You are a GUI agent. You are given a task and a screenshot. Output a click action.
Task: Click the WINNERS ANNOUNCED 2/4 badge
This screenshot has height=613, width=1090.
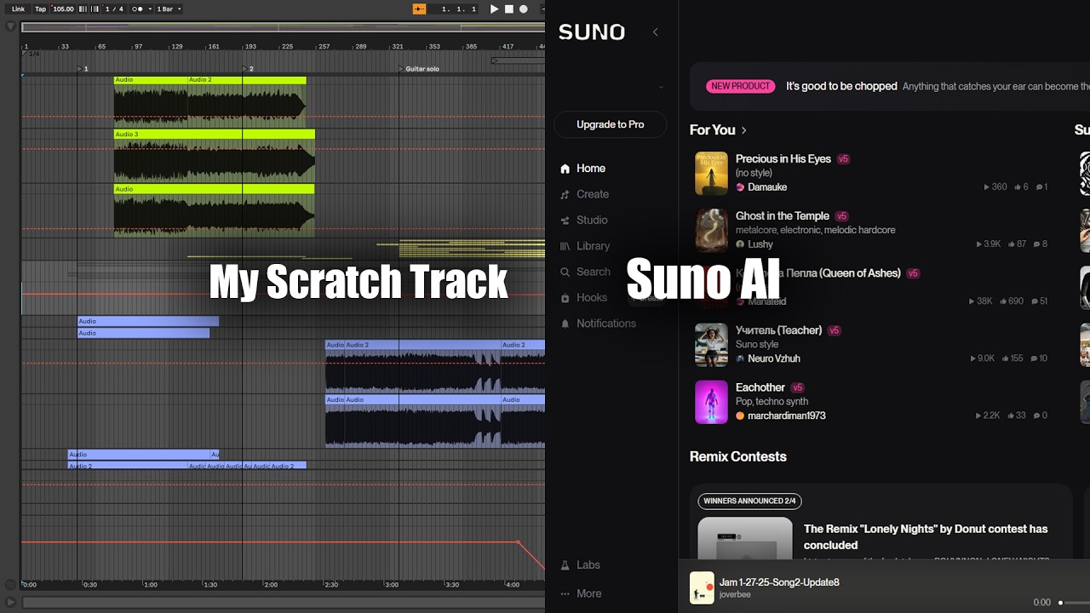point(749,501)
